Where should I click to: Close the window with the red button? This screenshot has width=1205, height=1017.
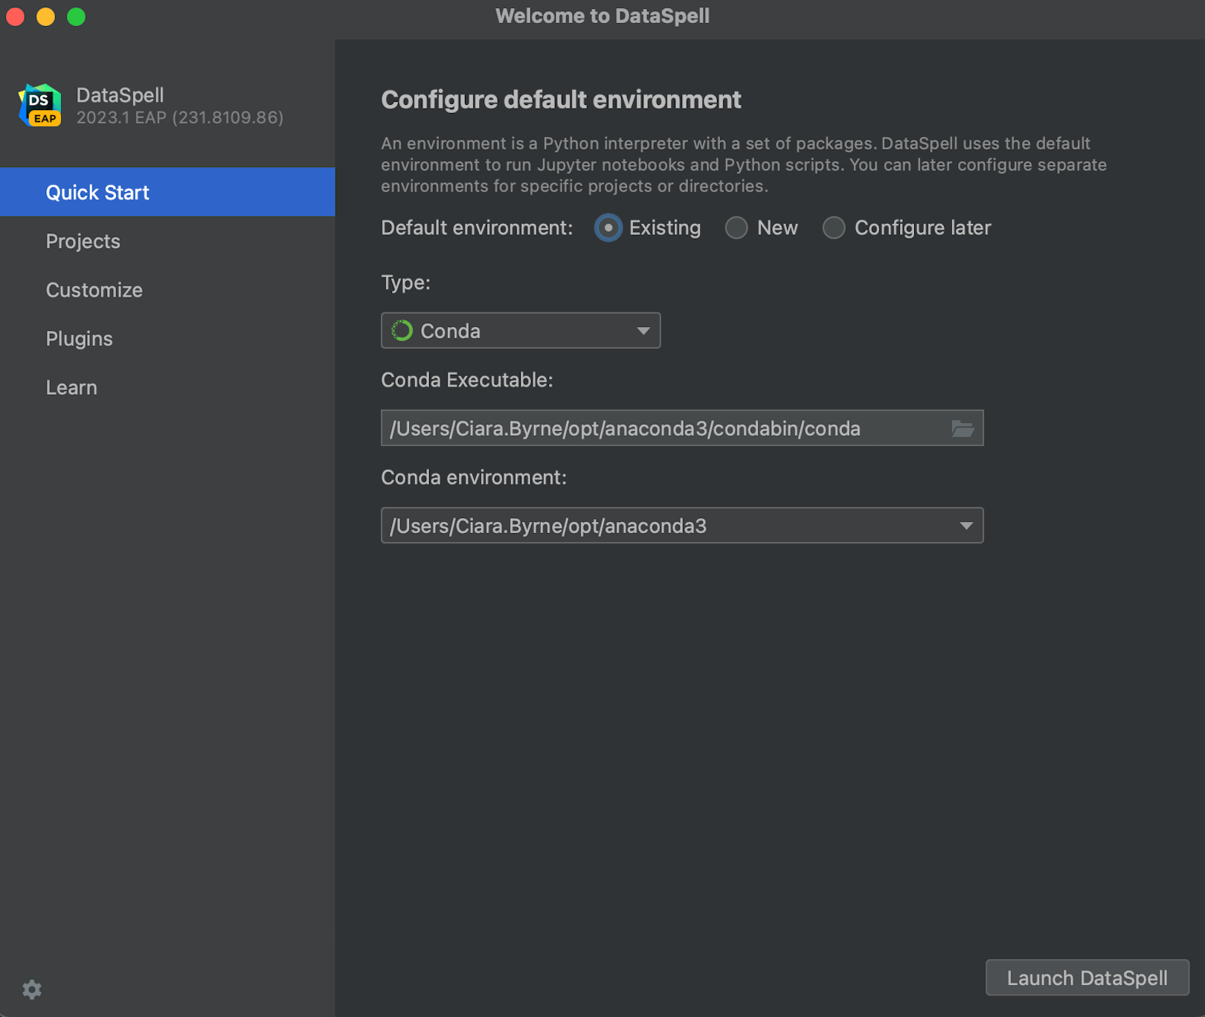click(x=16, y=16)
